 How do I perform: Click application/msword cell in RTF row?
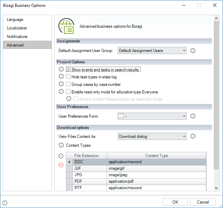tap(157, 188)
